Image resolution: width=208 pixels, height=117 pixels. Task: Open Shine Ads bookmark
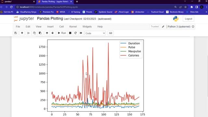pos(192,12)
